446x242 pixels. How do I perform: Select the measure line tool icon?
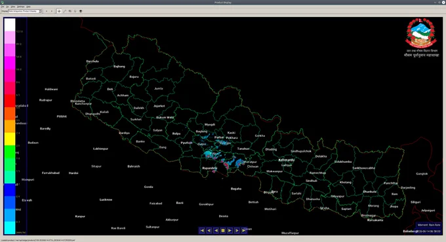[64, 11]
